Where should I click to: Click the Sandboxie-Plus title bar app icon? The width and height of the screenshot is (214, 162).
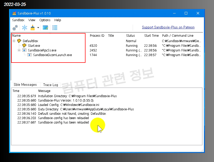[x=14, y=13]
